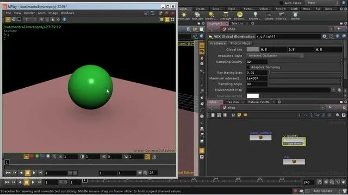Open MPlay info icon in toolbar
The width and height of the screenshot is (348, 195).
pyautogui.click(x=65, y=19)
